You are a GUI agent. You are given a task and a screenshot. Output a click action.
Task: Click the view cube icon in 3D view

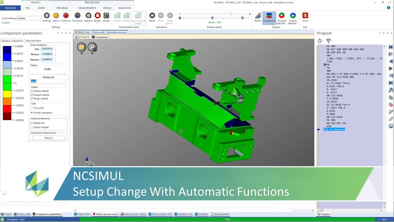coord(82,47)
